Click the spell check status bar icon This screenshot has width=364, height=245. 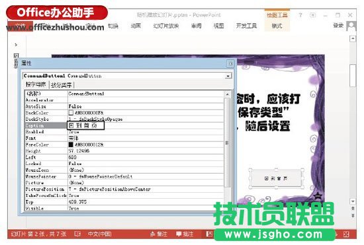click(x=77, y=234)
